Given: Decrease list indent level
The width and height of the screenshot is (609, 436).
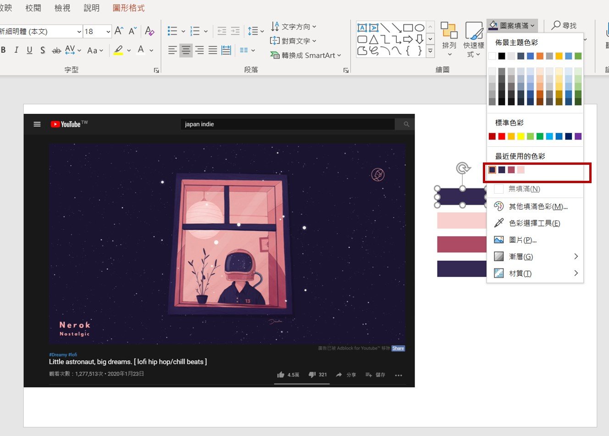Looking at the screenshot, I should tap(222, 31).
